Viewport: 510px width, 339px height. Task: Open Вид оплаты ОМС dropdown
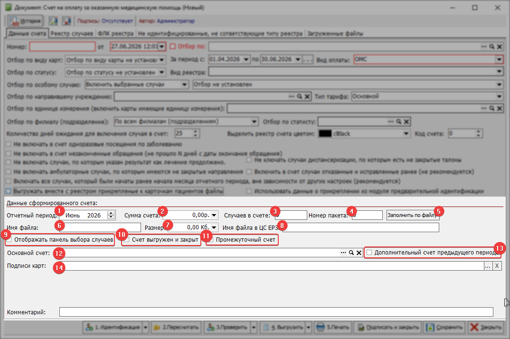pyautogui.click(x=499, y=59)
